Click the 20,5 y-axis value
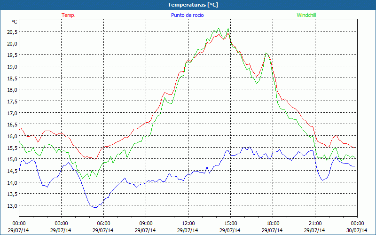 click(x=12, y=31)
